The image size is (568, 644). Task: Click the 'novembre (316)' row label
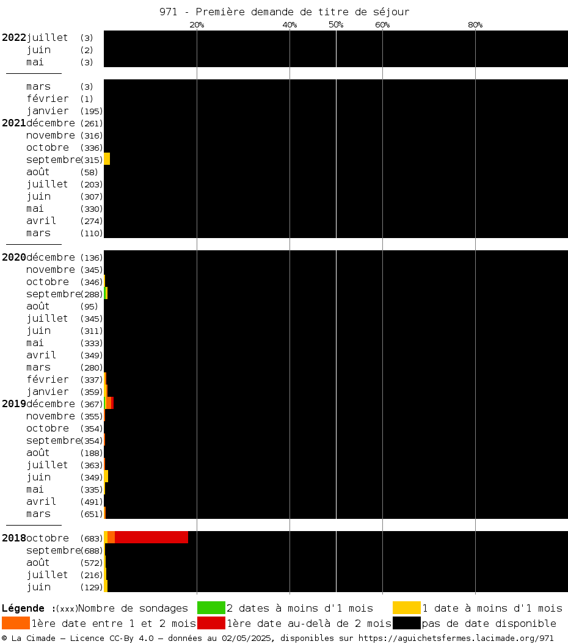tap(65, 135)
